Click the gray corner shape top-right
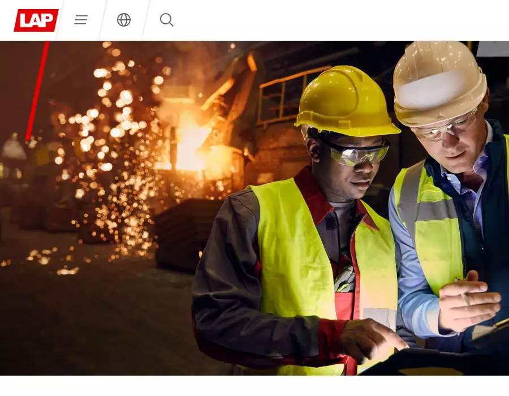 click(x=493, y=48)
